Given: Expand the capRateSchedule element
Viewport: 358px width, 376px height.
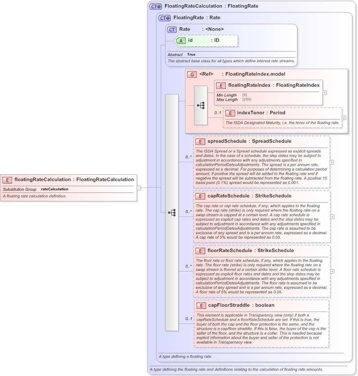Looking at the screenshot, I should [332, 217].
